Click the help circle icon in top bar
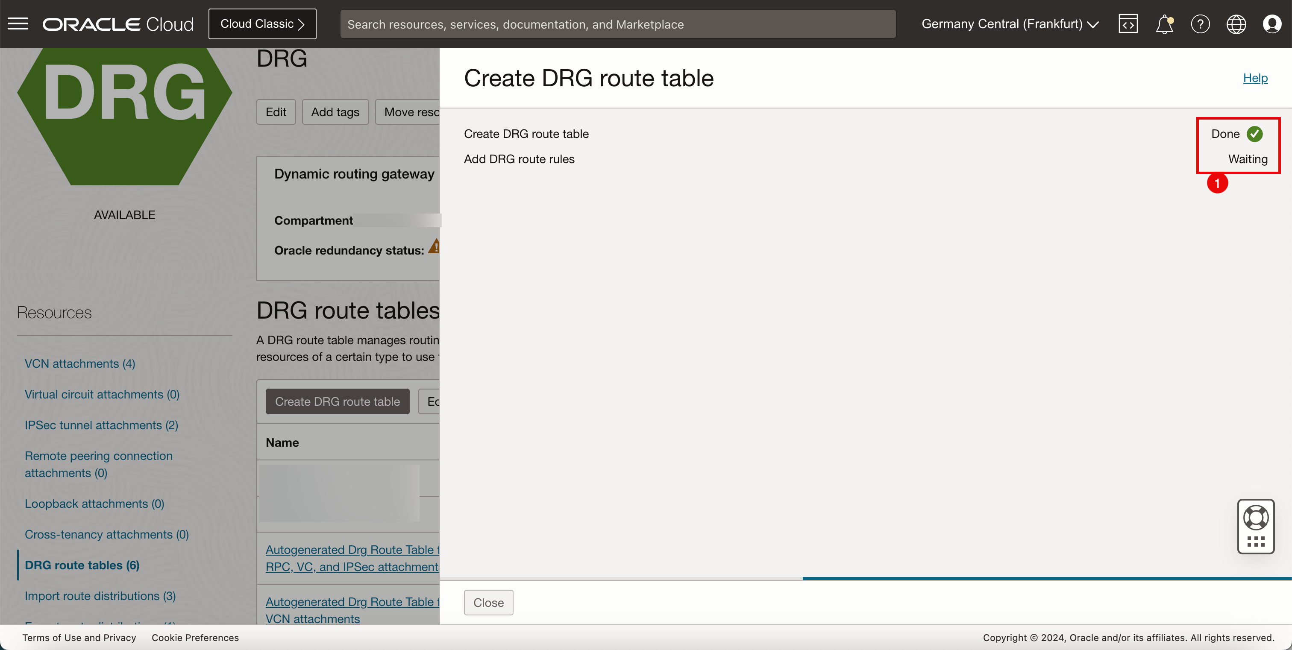 point(1200,23)
